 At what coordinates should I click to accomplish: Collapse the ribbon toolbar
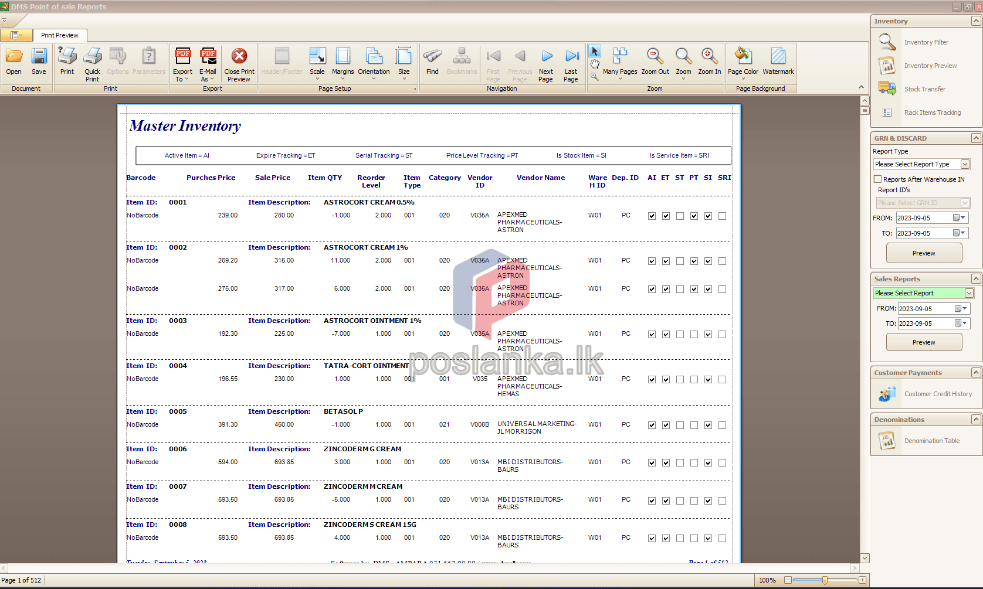pyautogui.click(x=861, y=87)
